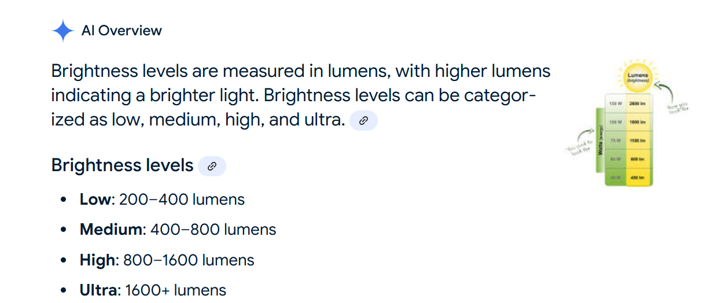This screenshot has width=707, height=303.
Task: Click the blue AI Overview sparkle icon
Action: (62, 31)
